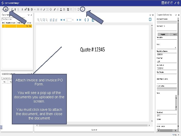Click the X close document icon
The width and height of the screenshot is (181, 136).
(82, 9)
